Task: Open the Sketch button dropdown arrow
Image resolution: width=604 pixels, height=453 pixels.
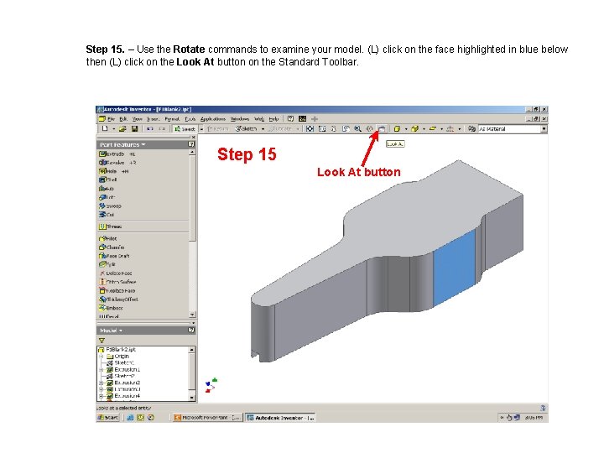Action: pyautogui.click(x=263, y=129)
